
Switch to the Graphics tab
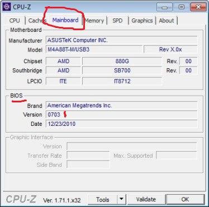[142, 21]
